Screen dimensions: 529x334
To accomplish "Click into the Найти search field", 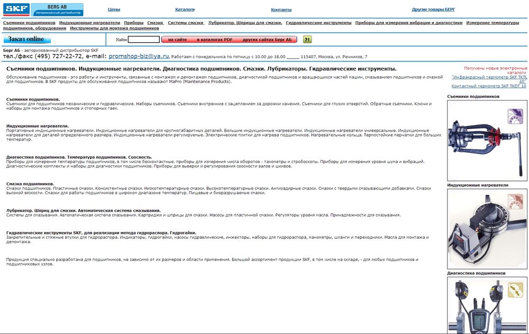I will (x=144, y=40).
